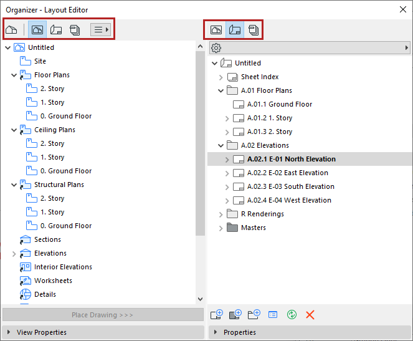Click the view map scrollbar up arrow

[x=200, y=46]
